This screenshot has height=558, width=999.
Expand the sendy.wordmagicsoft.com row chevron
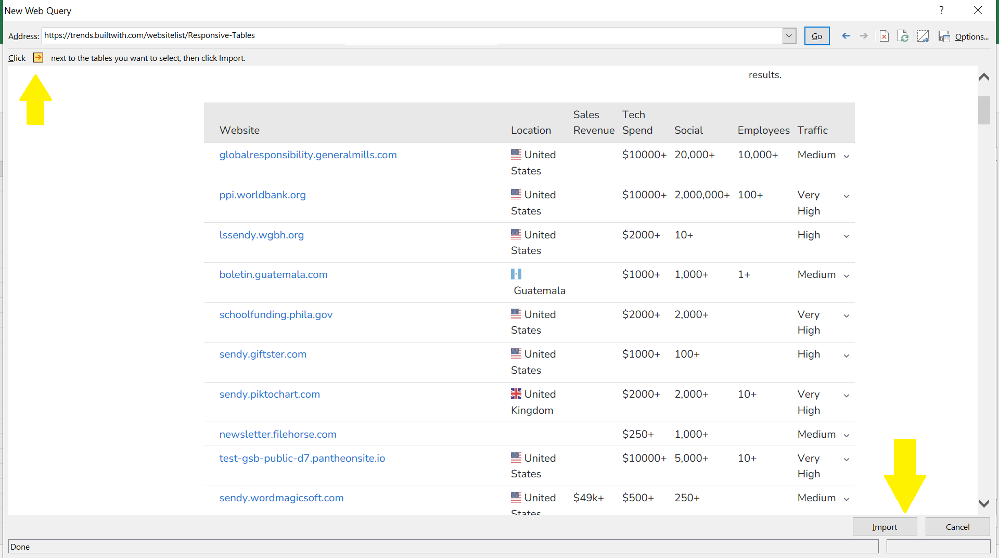(847, 499)
